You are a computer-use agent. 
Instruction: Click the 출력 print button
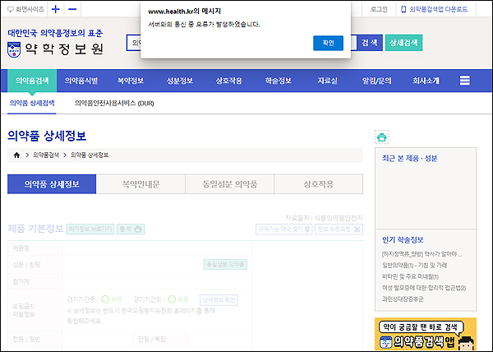pyautogui.click(x=131, y=229)
